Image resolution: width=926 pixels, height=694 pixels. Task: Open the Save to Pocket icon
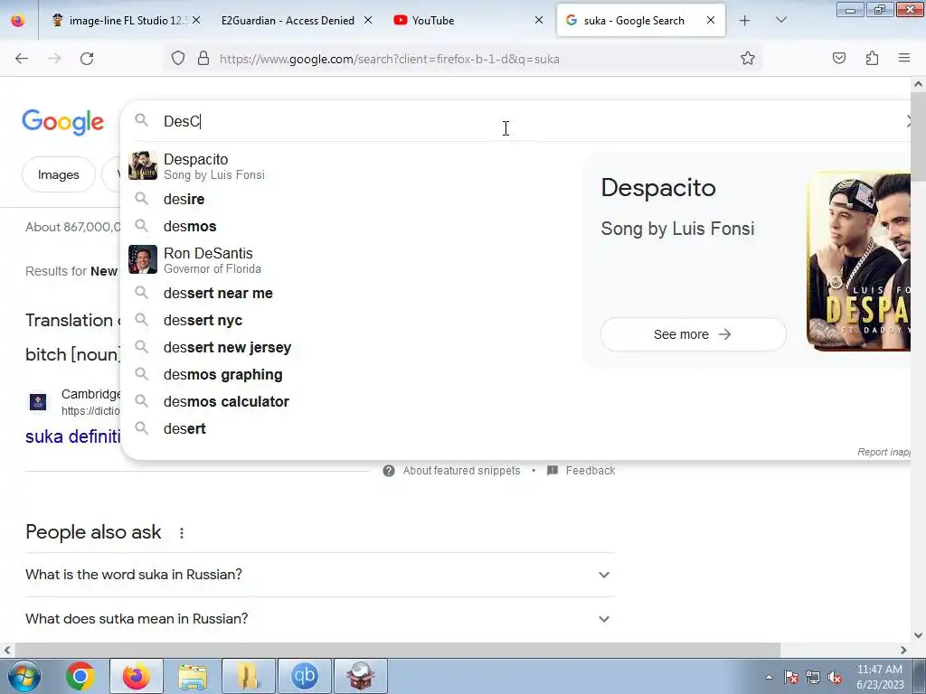(x=839, y=58)
